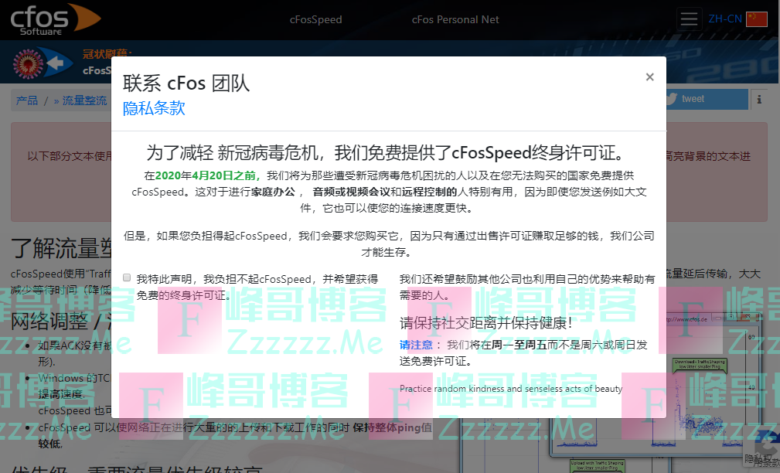Click the 请注意 notice label
The width and height of the screenshot is (780, 473).
point(421,345)
